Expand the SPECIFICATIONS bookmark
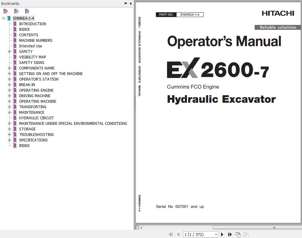Image resolution: width=302 pixels, height=238 pixels. pyautogui.click(x=9, y=140)
